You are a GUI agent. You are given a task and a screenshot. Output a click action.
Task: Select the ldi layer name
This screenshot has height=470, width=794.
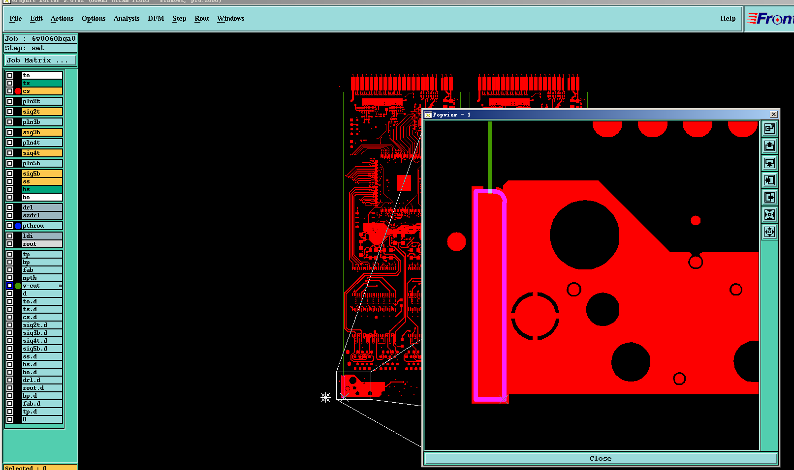(42, 236)
